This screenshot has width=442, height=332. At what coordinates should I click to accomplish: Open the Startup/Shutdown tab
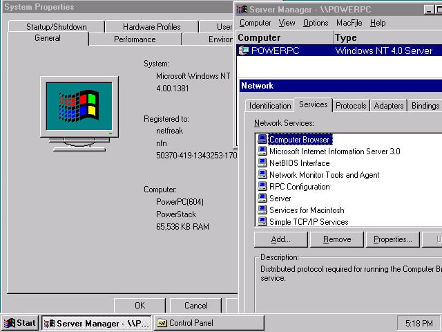[x=57, y=27]
